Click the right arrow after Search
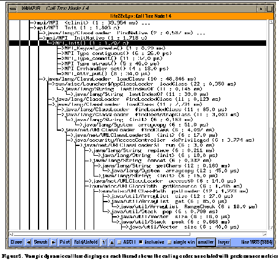The height and width of the screenshot is (270, 279). [x=54, y=242]
